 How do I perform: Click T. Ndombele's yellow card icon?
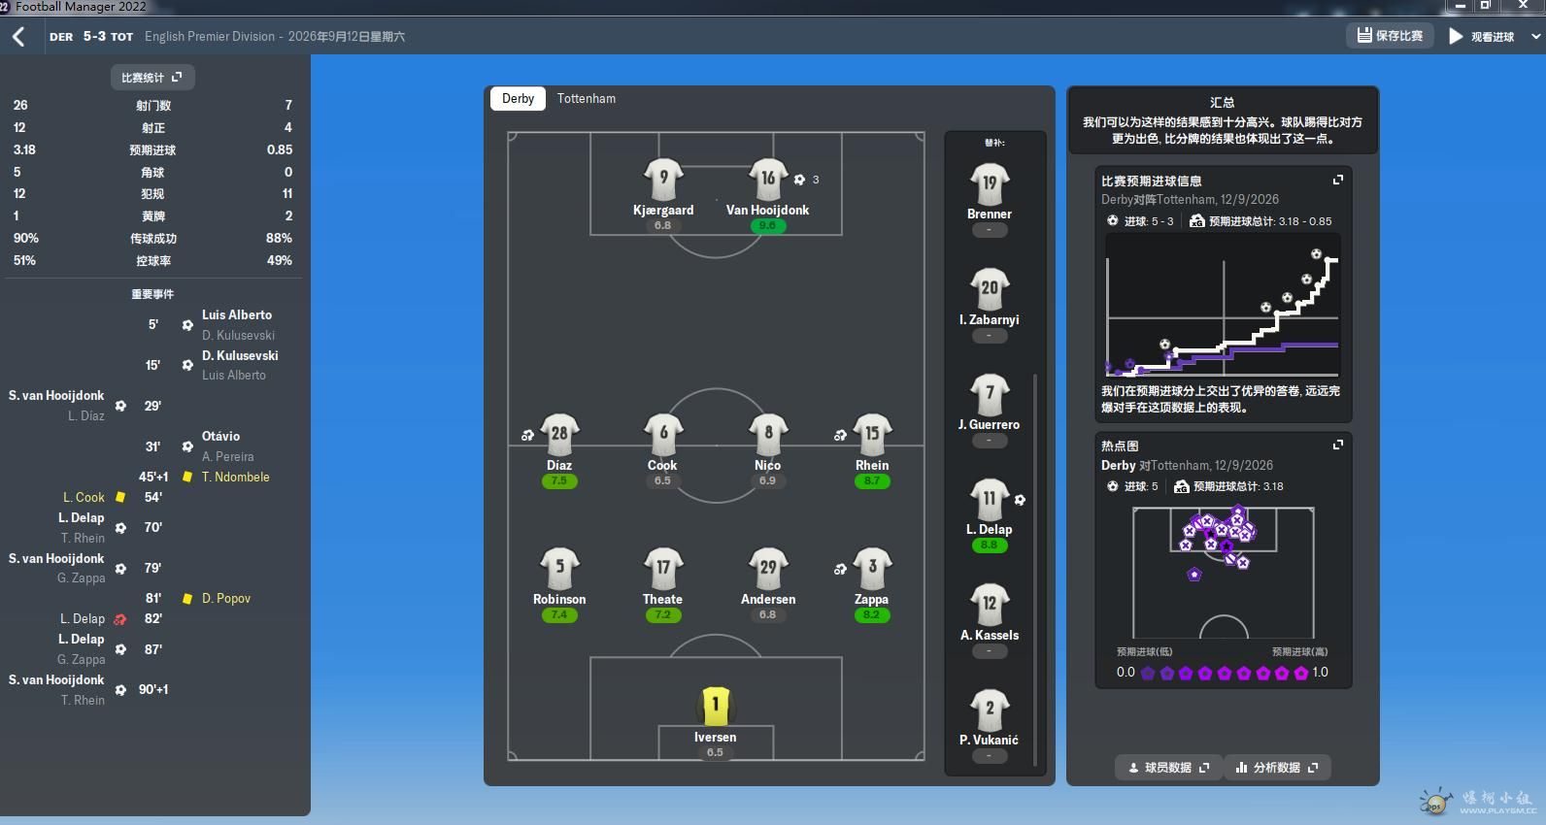tap(187, 478)
